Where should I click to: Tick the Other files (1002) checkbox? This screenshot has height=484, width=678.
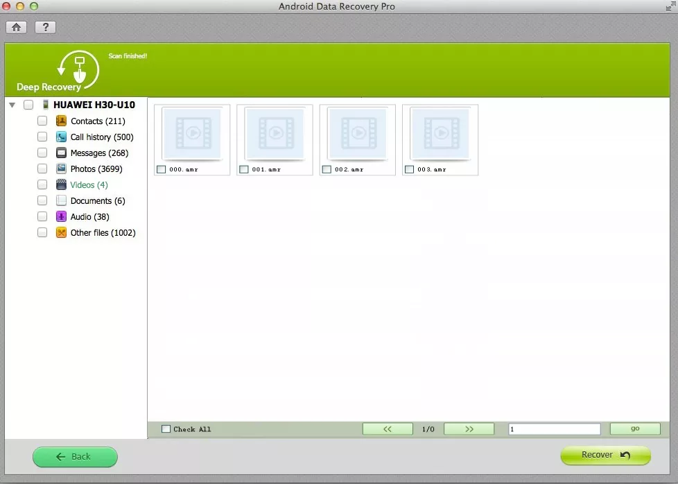click(x=42, y=232)
